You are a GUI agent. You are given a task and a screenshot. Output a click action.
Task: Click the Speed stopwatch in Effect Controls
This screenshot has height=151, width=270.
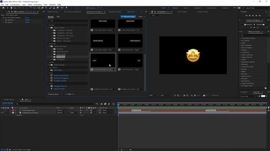click(6, 22)
